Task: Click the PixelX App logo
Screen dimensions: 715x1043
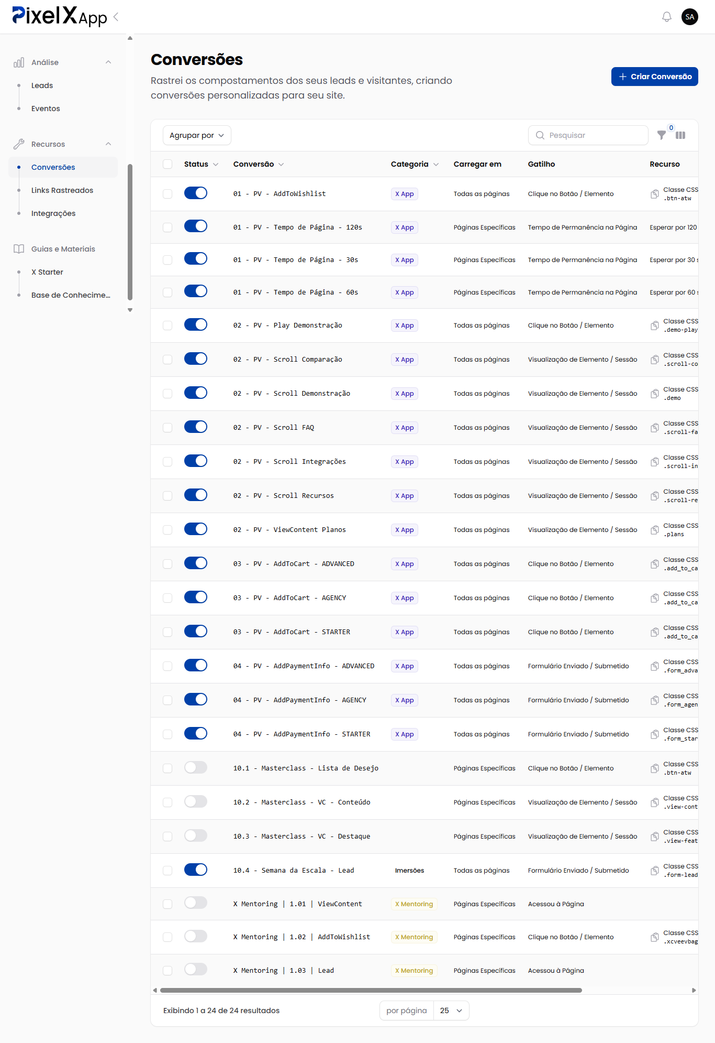Action: (x=59, y=16)
